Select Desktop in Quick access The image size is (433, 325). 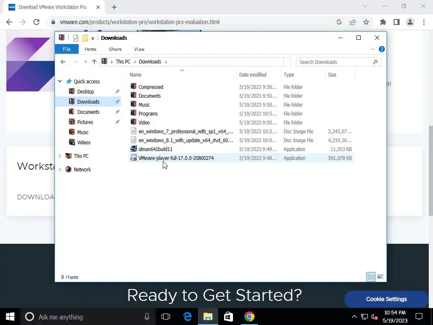85,91
